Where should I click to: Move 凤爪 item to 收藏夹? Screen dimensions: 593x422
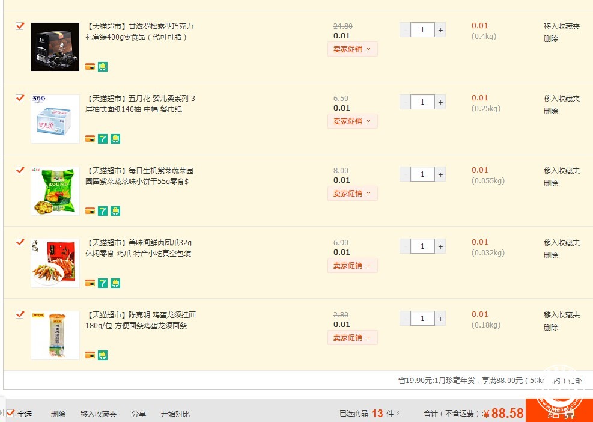pos(562,243)
